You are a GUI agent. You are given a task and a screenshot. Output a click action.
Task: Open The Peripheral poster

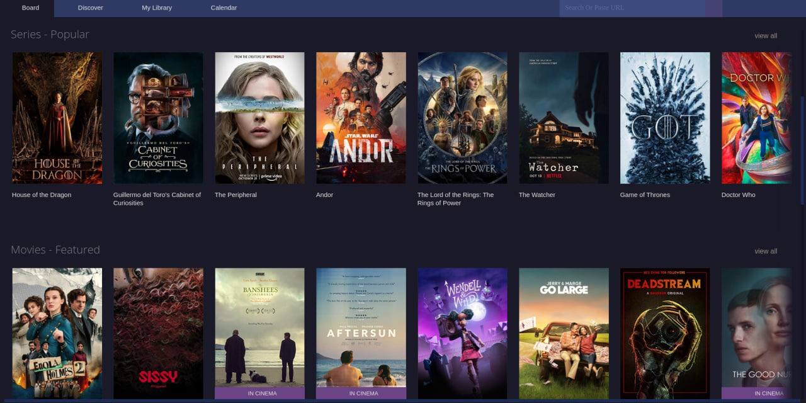pyautogui.click(x=259, y=118)
